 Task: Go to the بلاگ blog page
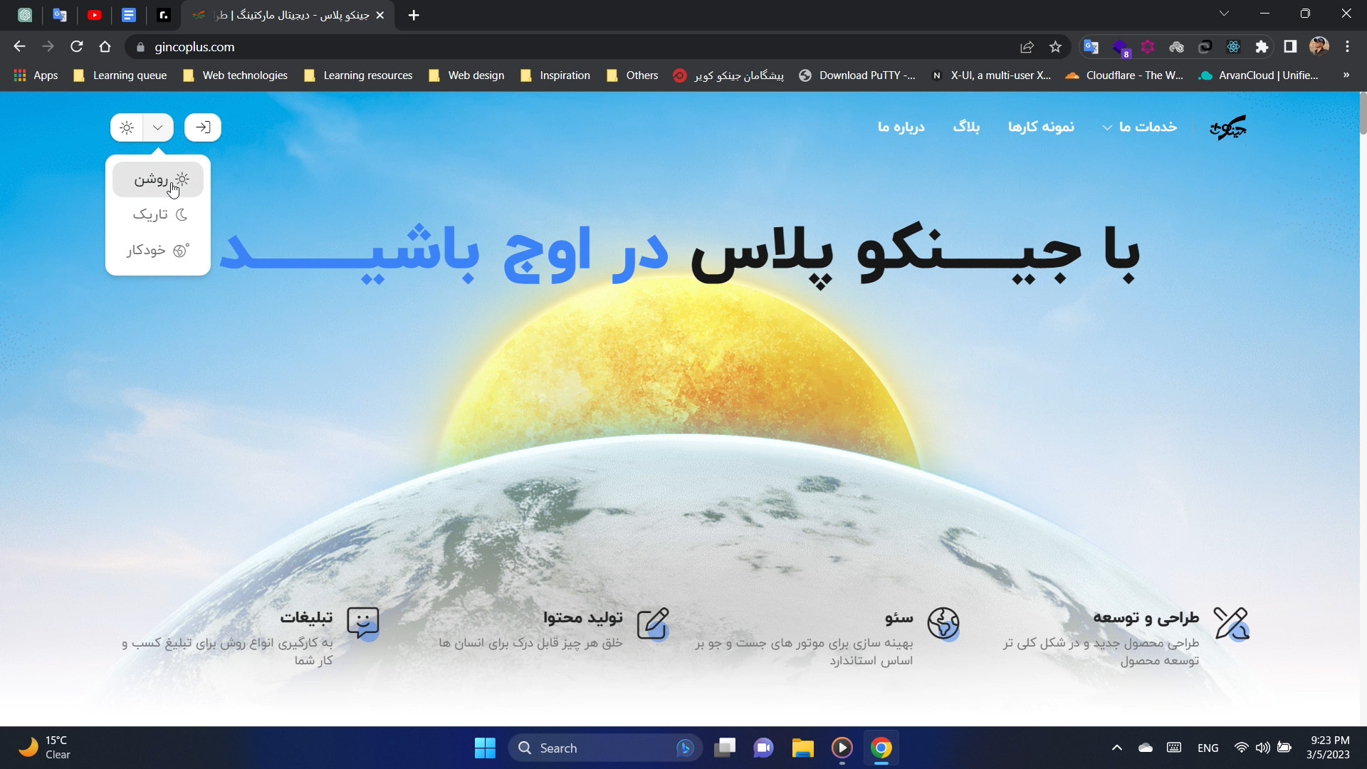click(966, 127)
